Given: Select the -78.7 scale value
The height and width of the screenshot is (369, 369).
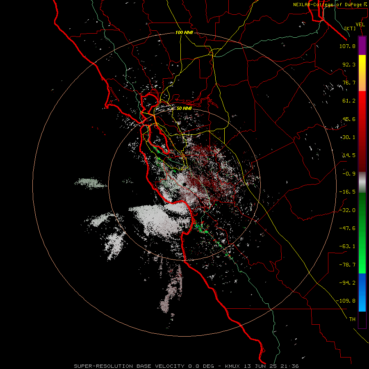Looking at the screenshot, I should pos(347,265).
